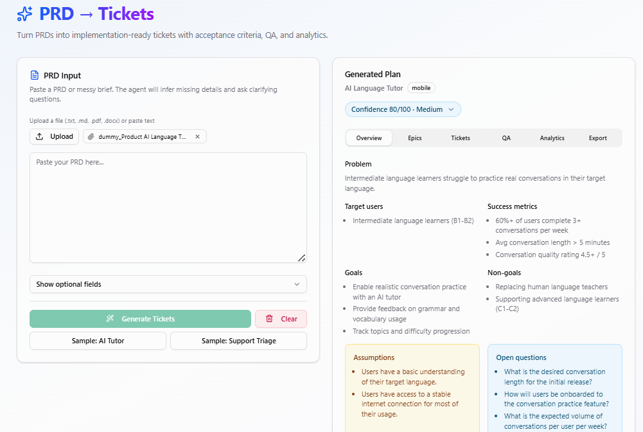643x432 pixels.
Task: Click chevron arrow on Show optional fields
Action: 296,284
